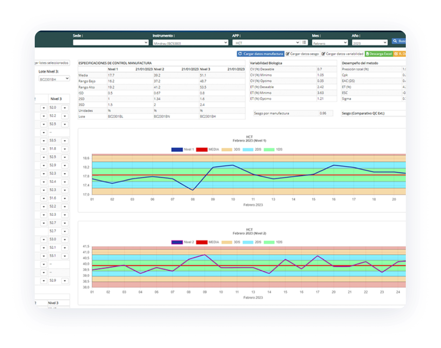
Task: Open dropdown right of Nivel 3 value 52.0
Action: [x=65, y=108]
